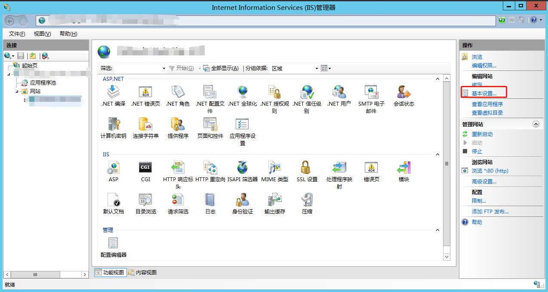The width and height of the screenshot is (548, 292).
Task: Click the 高级设置... link
Action: (484, 181)
